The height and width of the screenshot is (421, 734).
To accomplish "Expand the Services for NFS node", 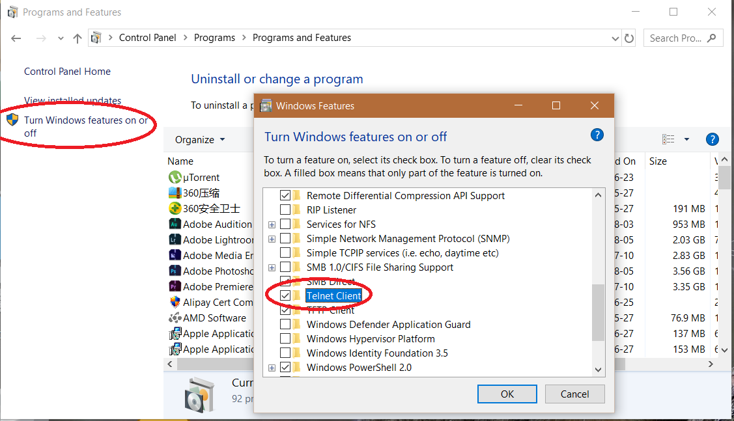I will (x=272, y=224).
